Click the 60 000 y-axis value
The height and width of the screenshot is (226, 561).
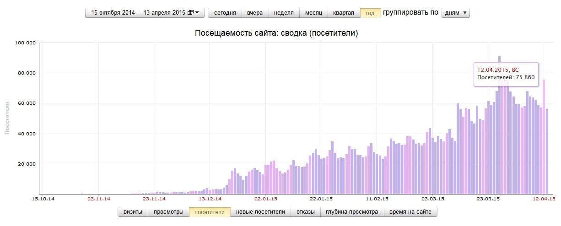click(27, 103)
